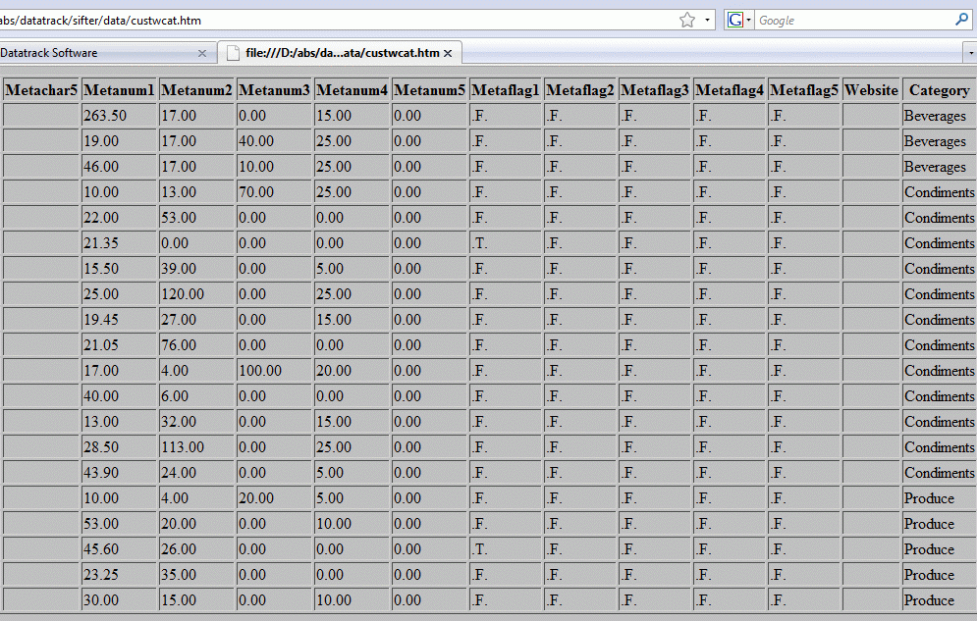Click the 120.00 cell in Metanum2
The height and width of the screenshot is (621, 977).
183,294
